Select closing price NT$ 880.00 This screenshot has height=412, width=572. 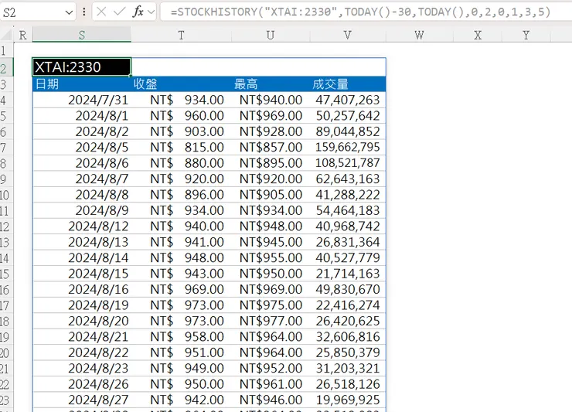pos(182,163)
